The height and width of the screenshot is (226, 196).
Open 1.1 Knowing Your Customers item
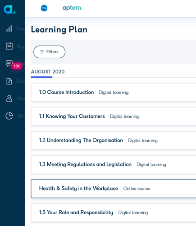coord(114,116)
